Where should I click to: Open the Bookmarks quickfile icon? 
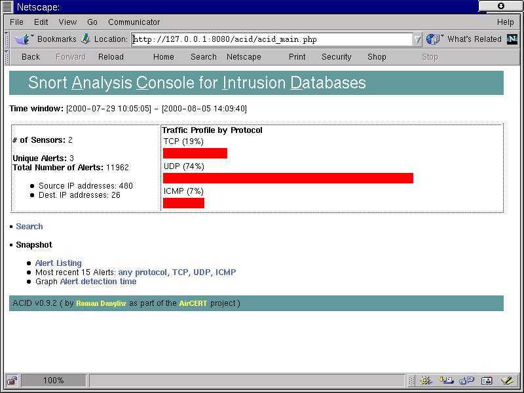(23, 39)
